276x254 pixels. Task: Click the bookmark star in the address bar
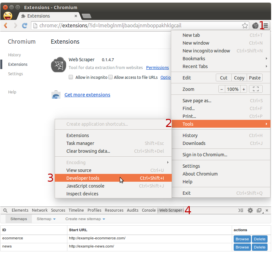pos(245,25)
